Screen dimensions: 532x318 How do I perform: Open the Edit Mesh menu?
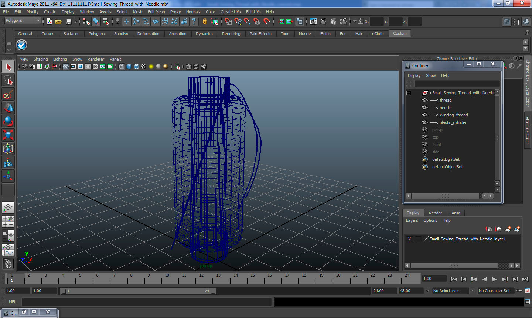pyautogui.click(x=156, y=12)
